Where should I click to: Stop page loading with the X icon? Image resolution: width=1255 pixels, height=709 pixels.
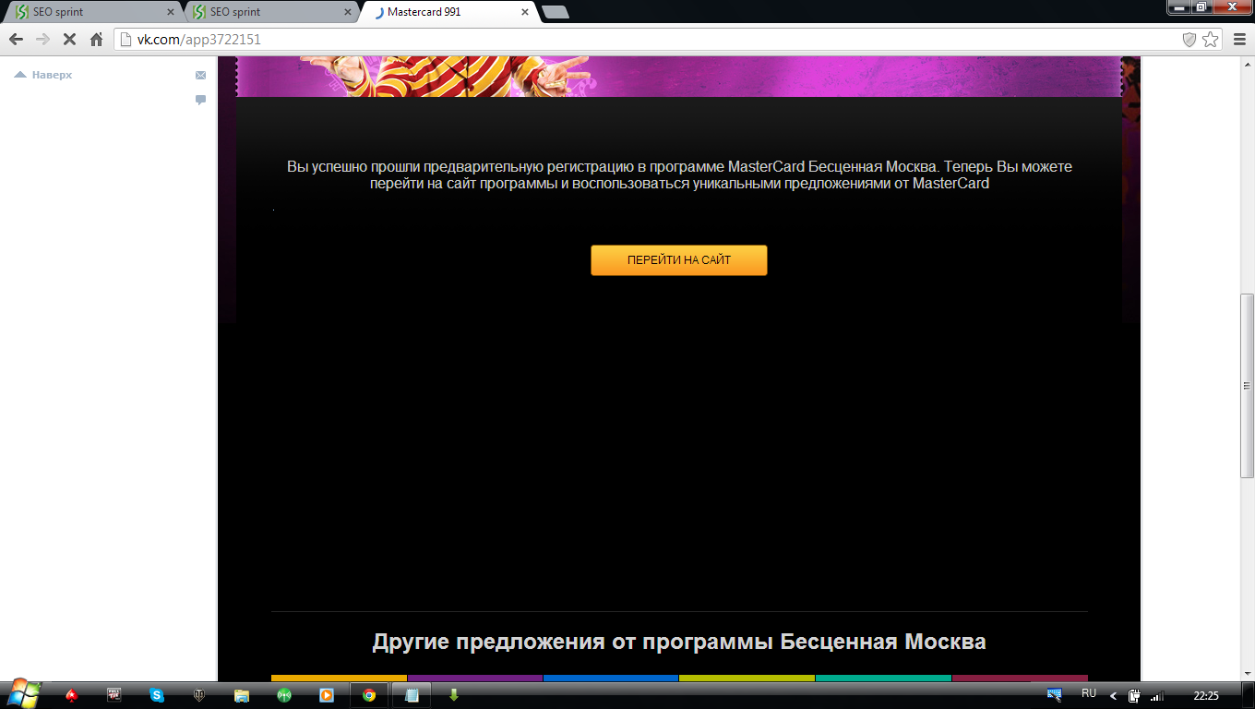tap(69, 40)
